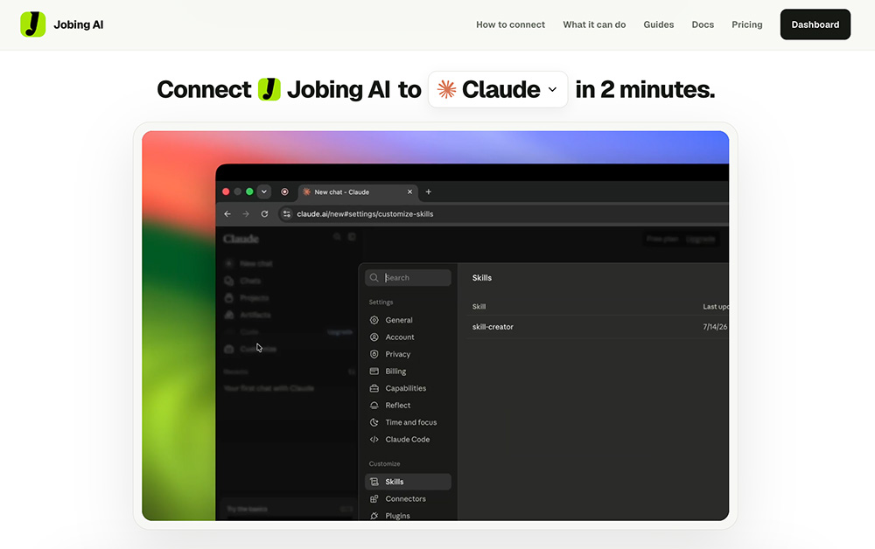Open the Docs link

pyautogui.click(x=703, y=24)
